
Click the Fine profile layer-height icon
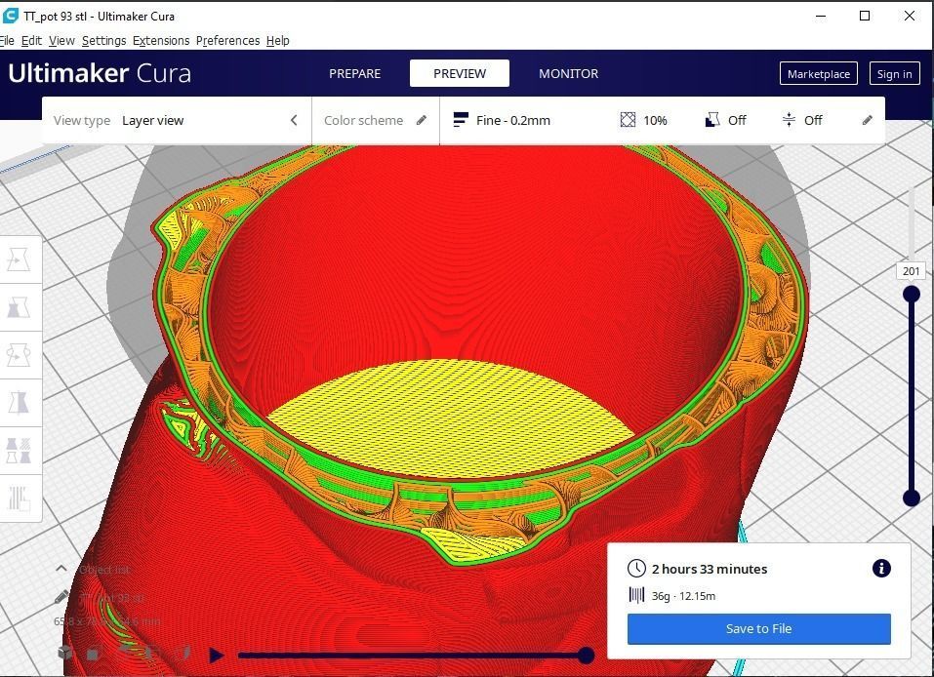pos(460,120)
